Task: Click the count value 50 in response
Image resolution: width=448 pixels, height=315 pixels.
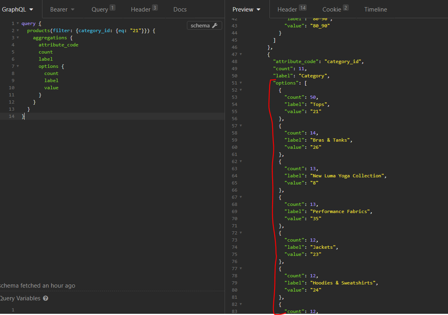Action: tap(313, 97)
